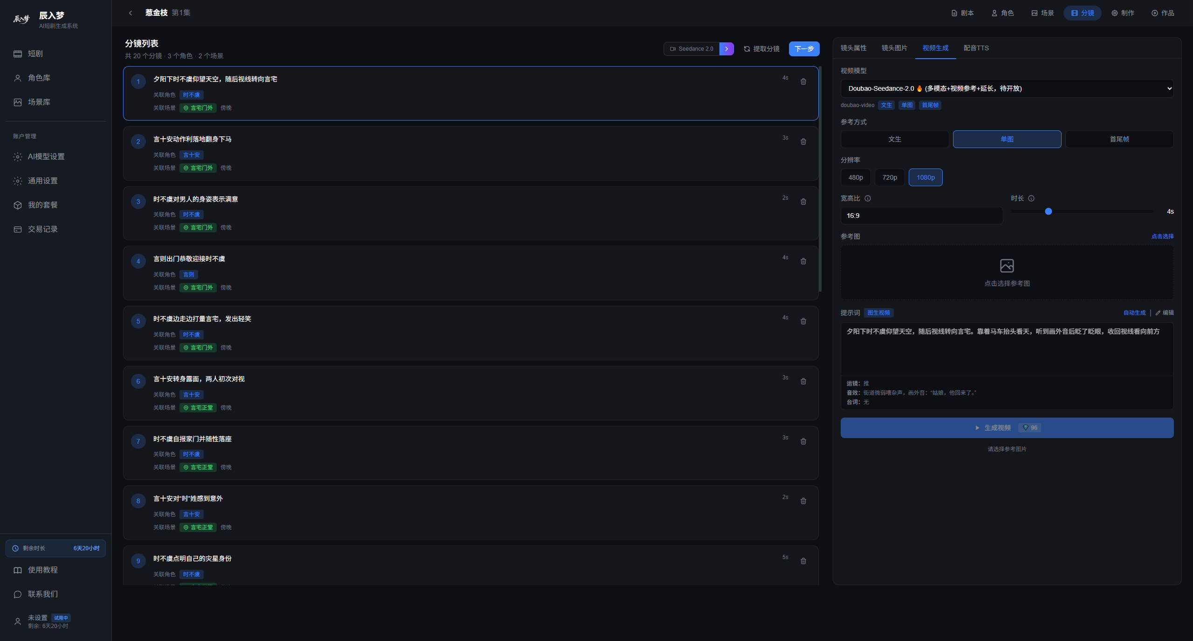Go back with the left chevron arrow
This screenshot has height=641, width=1193.
pyautogui.click(x=130, y=13)
